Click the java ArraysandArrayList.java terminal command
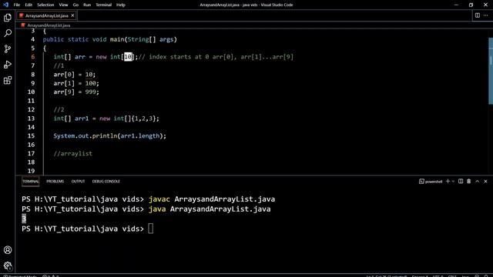Screen dimensions: 493x277 [x=210, y=209]
